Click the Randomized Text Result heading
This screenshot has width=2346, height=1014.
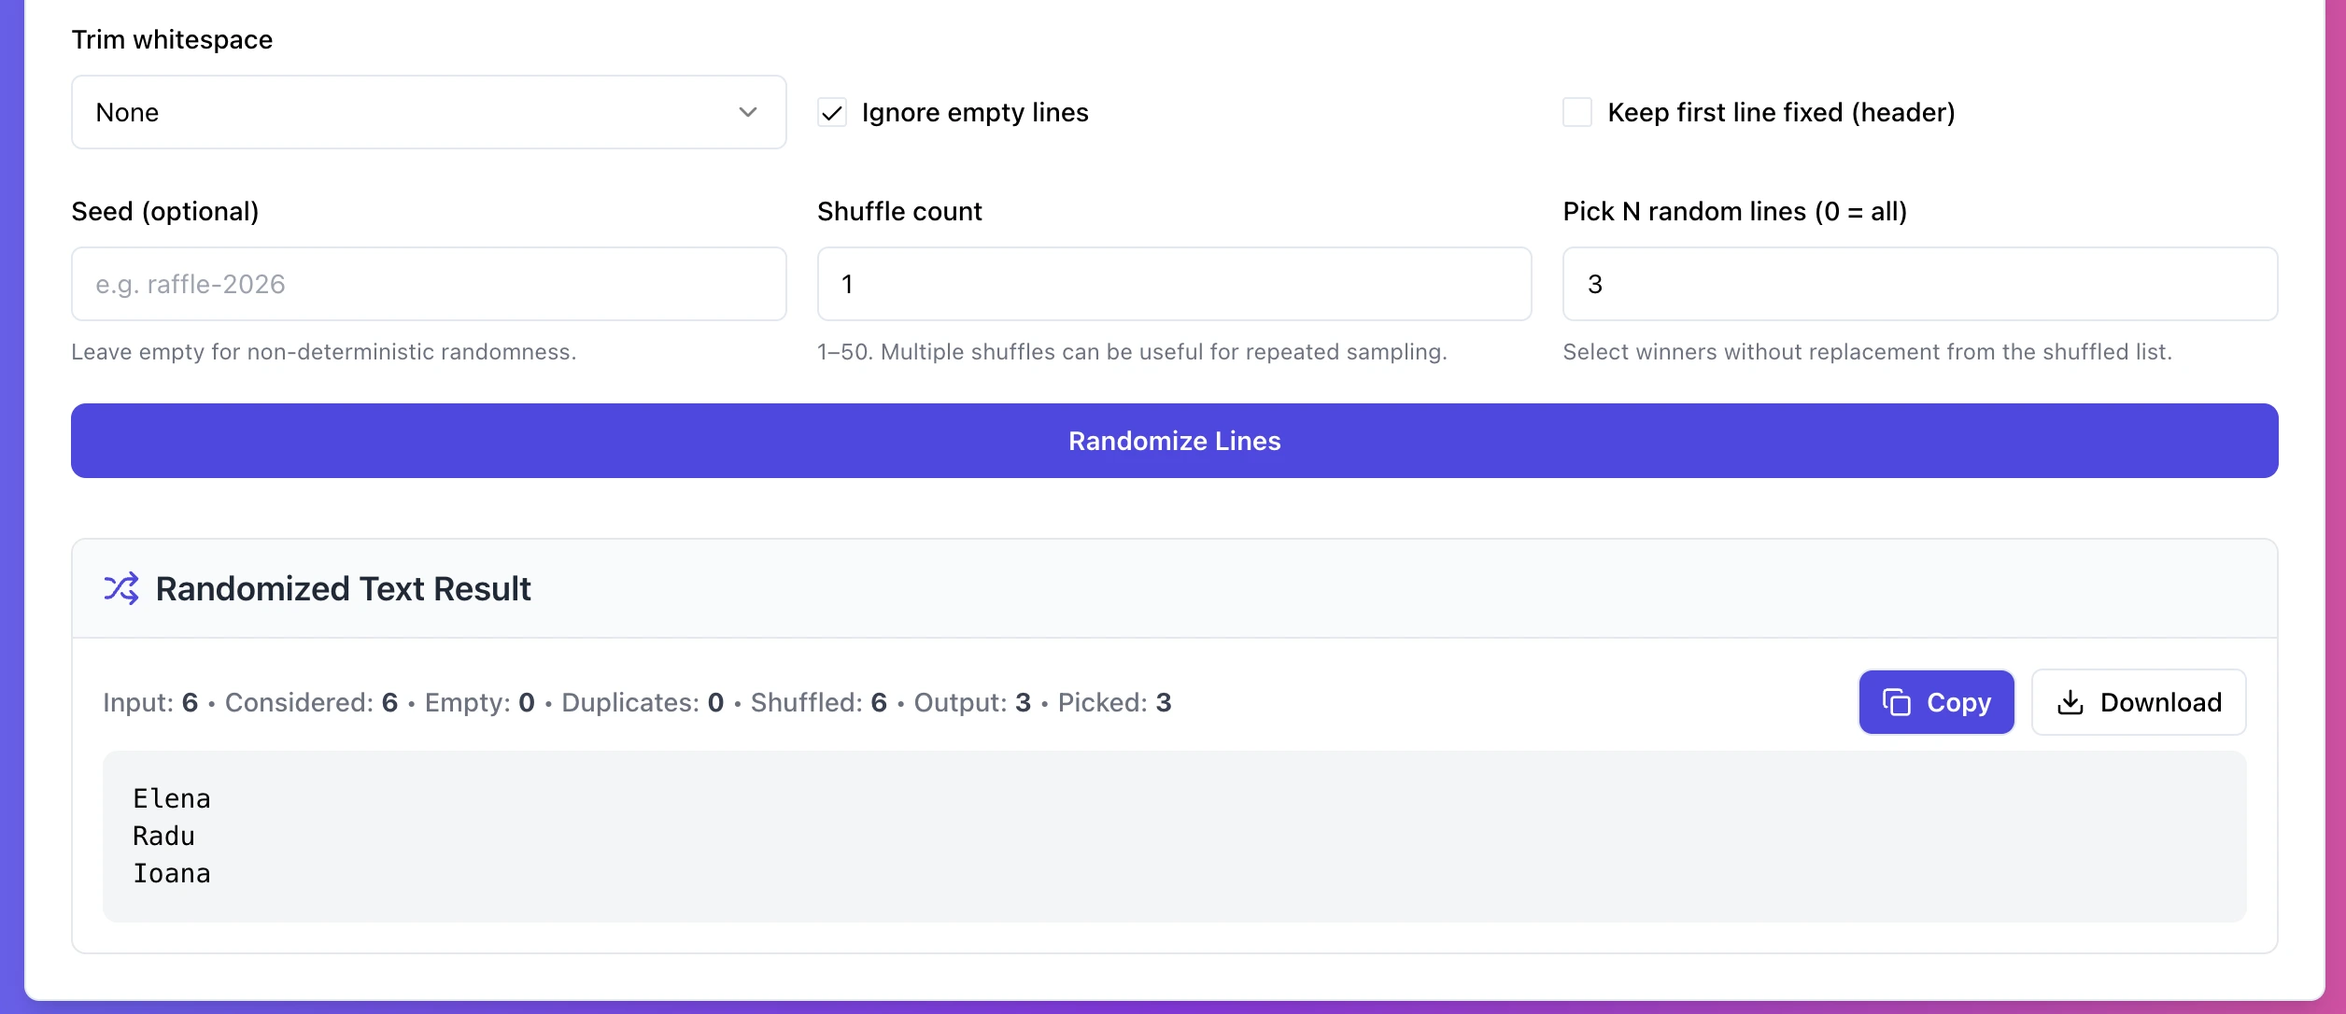(x=343, y=588)
